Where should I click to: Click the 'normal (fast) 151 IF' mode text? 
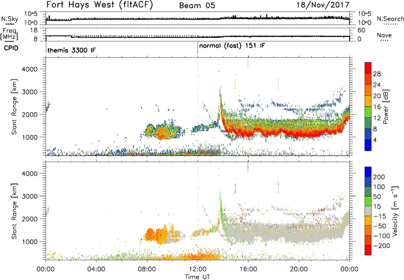coord(232,46)
